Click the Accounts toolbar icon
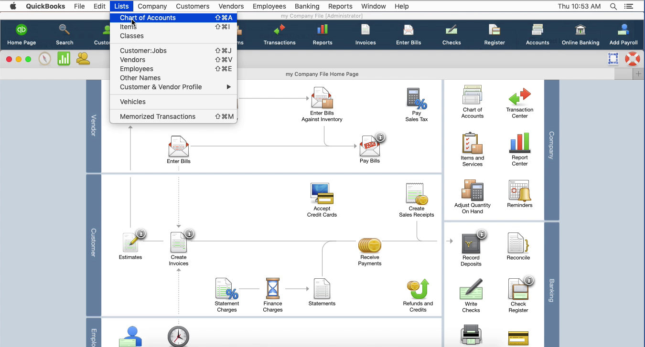 537,34
